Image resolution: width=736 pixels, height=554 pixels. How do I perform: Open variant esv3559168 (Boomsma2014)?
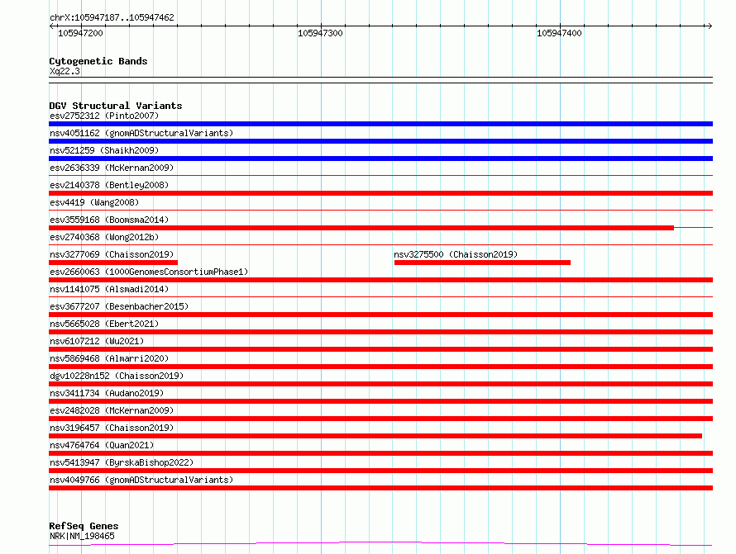coord(109,220)
